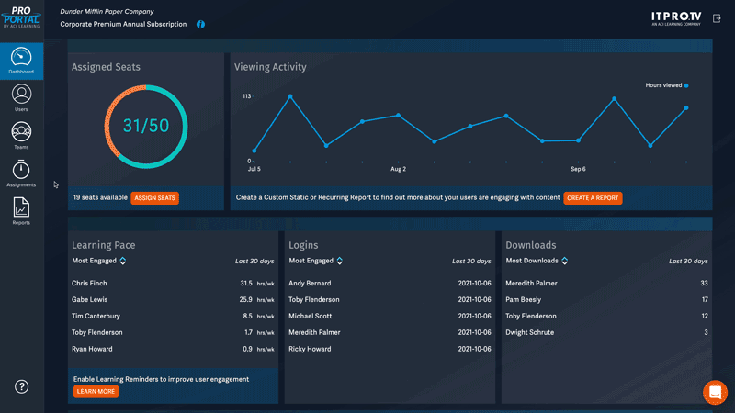The height and width of the screenshot is (413, 735).
Task: Click the subscription info icon
Action: 200,25
